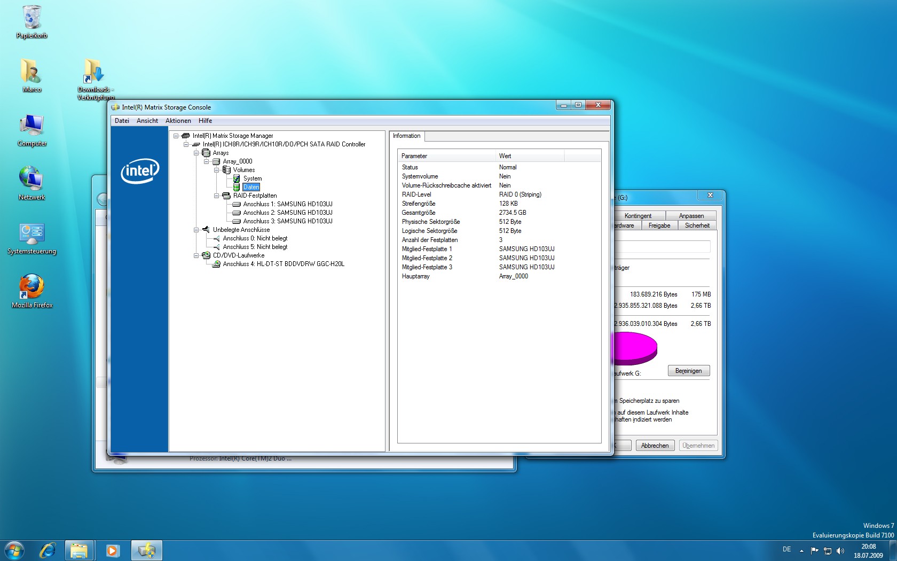Select 'Anschluss 5: Nicht belegt' in the tree
This screenshot has height=561, width=897.
click(x=255, y=247)
